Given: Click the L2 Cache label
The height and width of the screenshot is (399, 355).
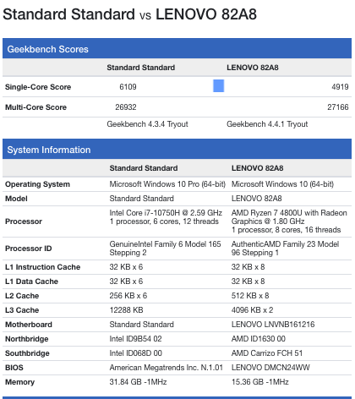Looking at the screenshot, I should 22,296.
